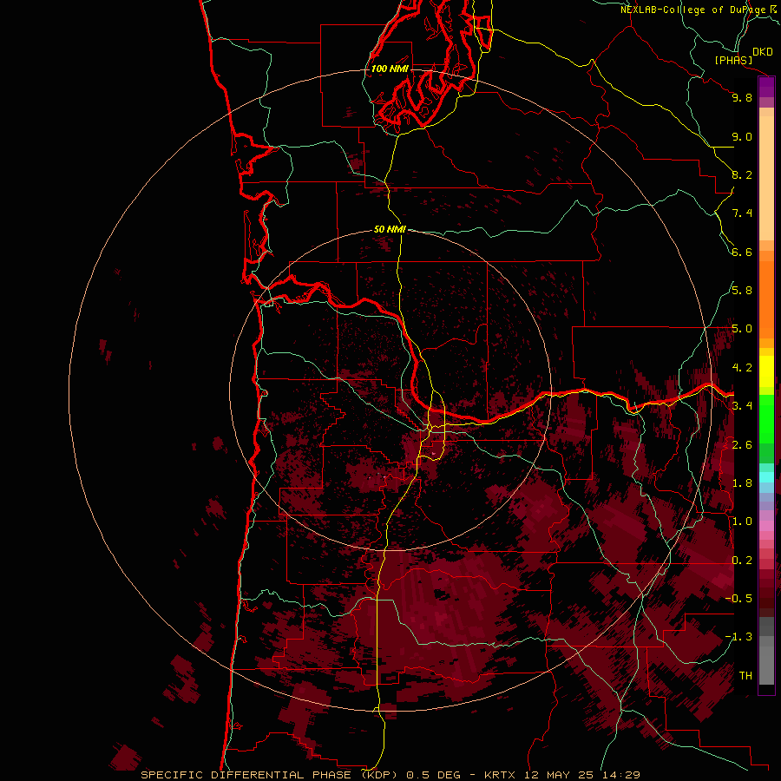Click the 14:29 timestamp in the caption

620,775
